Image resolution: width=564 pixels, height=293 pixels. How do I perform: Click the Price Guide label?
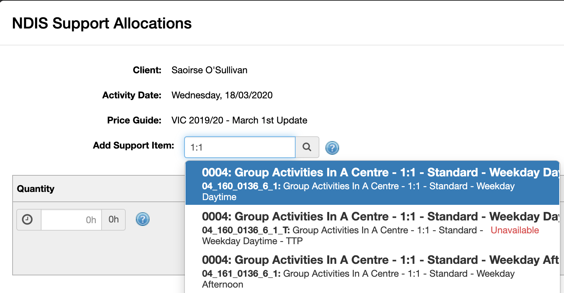click(x=134, y=120)
